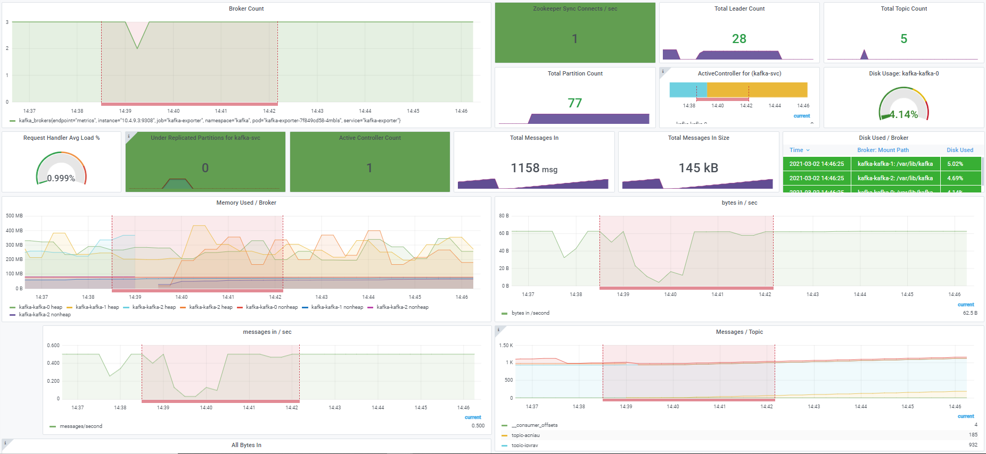Toggle light-blue kafka-kafka-2 heap legend series
This screenshot has width=986, height=454.
point(154,307)
